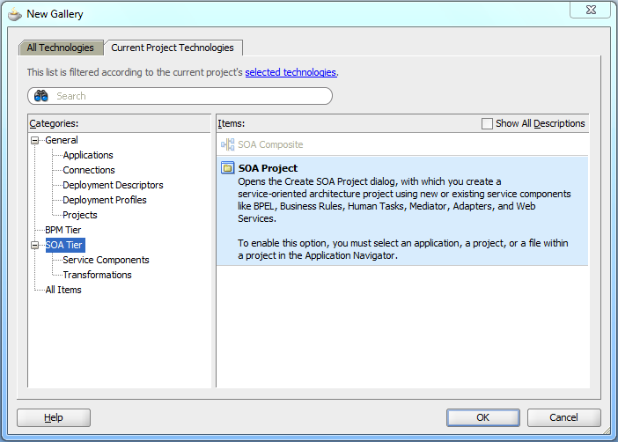This screenshot has height=442, width=618.
Task: Select the BPM Tier category
Action: click(63, 230)
